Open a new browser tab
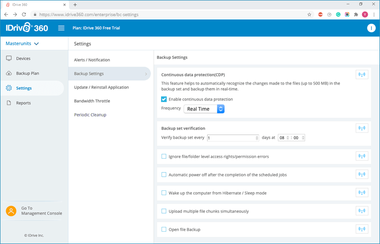The height and width of the screenshot is (244, 380). (x=75, y=5)
